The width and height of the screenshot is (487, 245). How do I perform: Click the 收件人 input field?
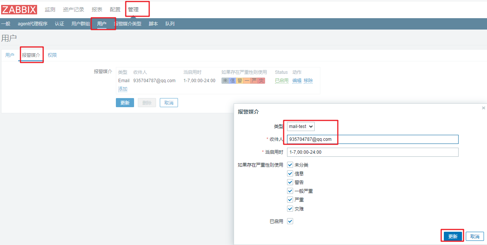click(x=373, y=139)
